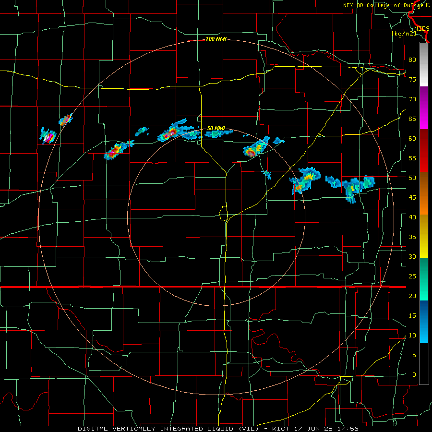The image size is (432, 432).
Task: Click the KICT 17 JUN 25 17:56 timestamp
Action: (315, 429)
